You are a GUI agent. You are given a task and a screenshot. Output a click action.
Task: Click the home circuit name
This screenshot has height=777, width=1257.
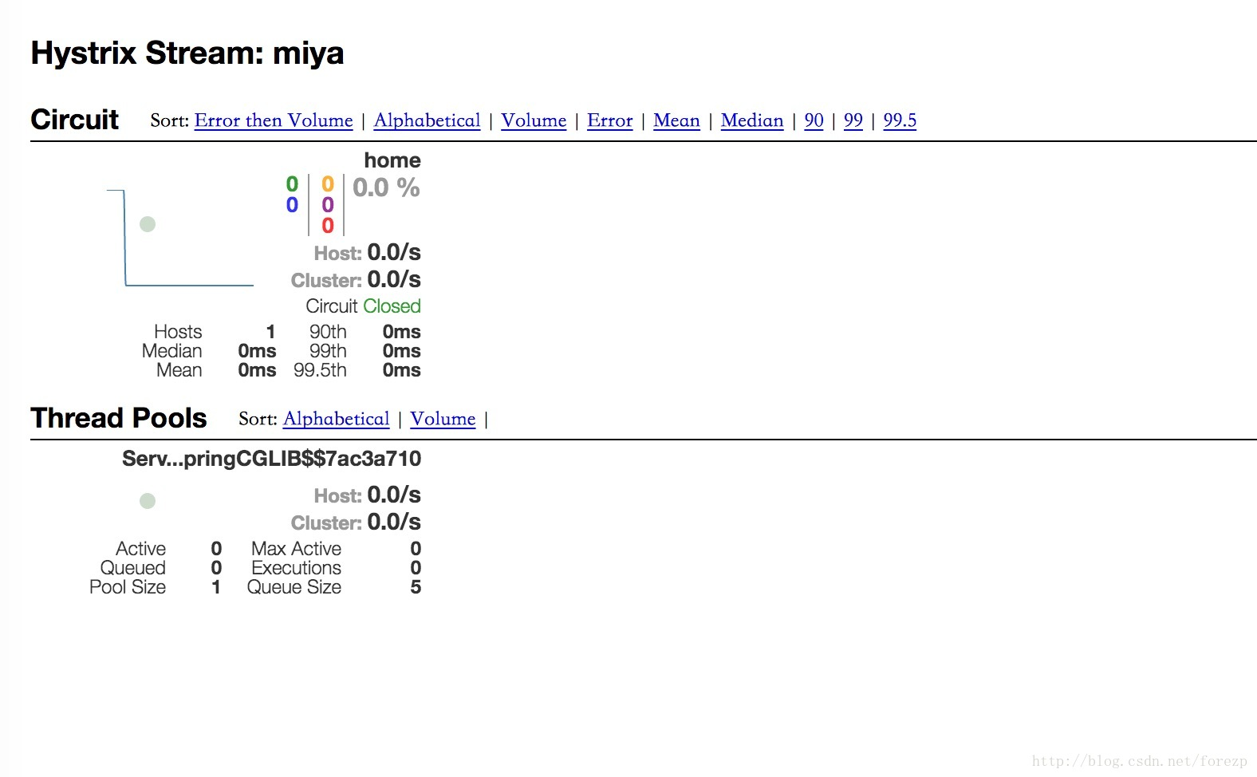point(392,160)
